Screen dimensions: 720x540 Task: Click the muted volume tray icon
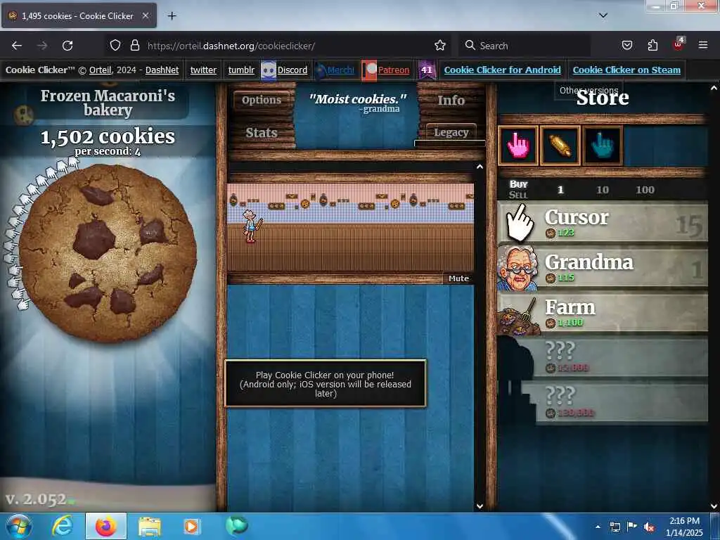(x=649, y=527)
